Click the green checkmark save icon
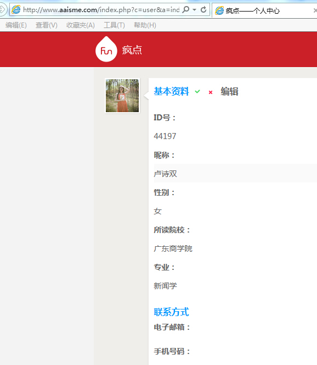 (x=197, y=91)
